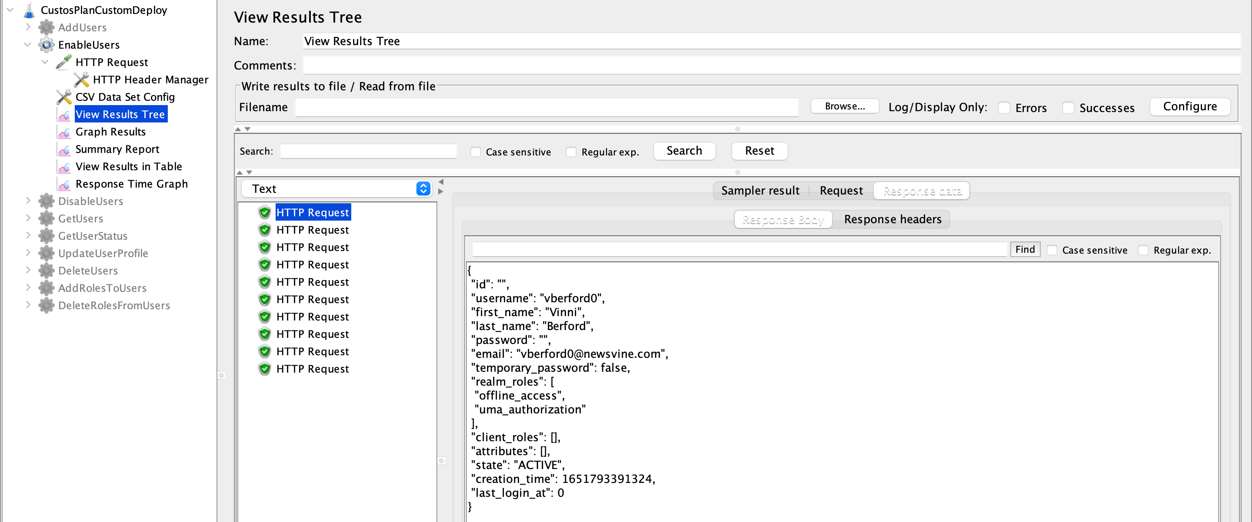
Task: Click the CustosPlanCustomDeploy test plan flask icon
Action: point(29,10)
